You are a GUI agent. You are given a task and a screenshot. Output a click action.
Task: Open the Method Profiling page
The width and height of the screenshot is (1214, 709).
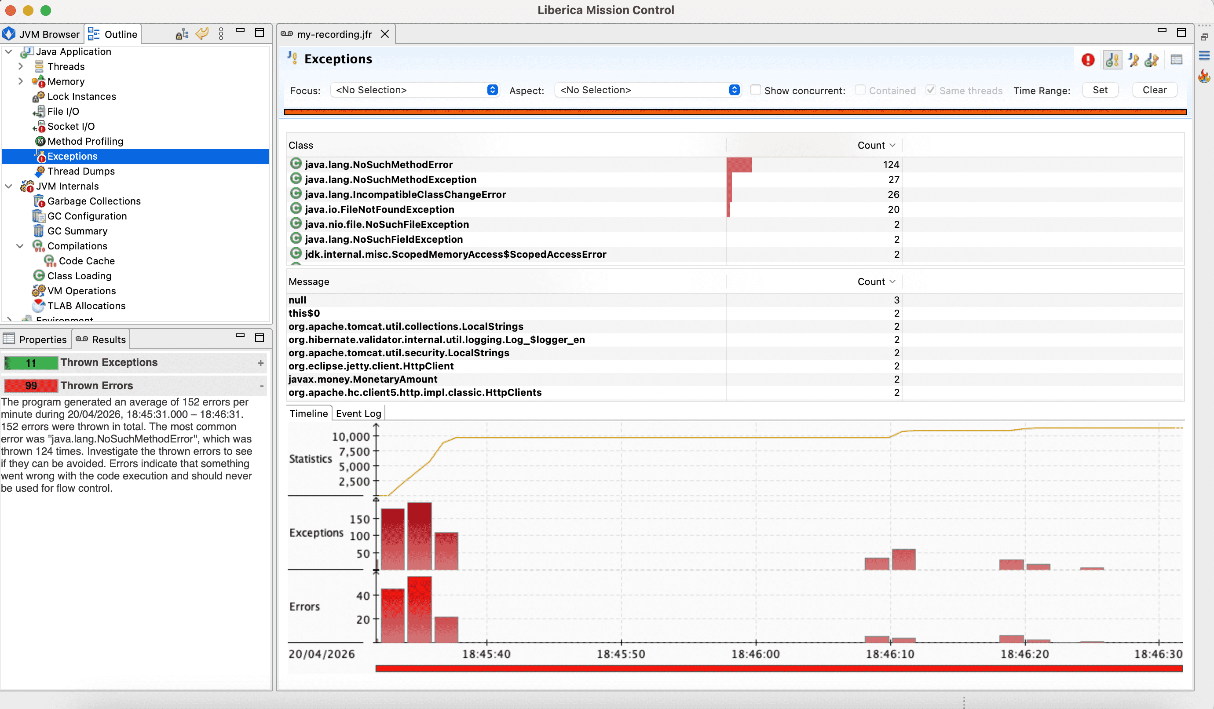[x=79, y=141]
